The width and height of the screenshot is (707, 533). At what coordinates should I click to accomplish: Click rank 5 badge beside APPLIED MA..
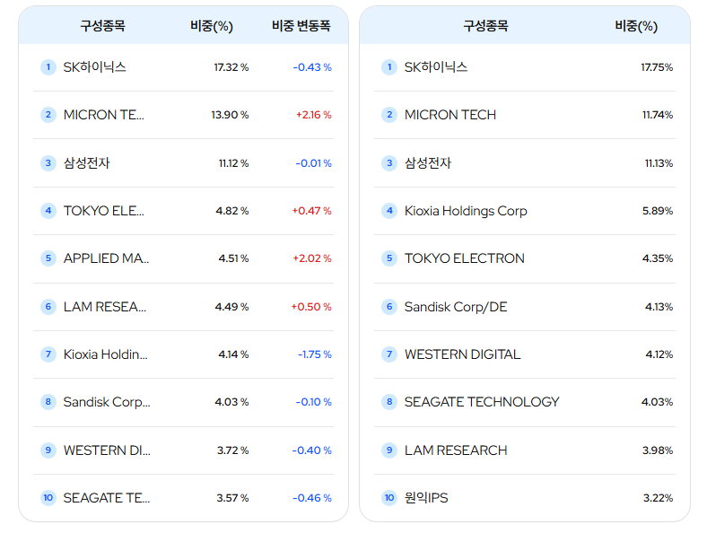tap(48, 258)
